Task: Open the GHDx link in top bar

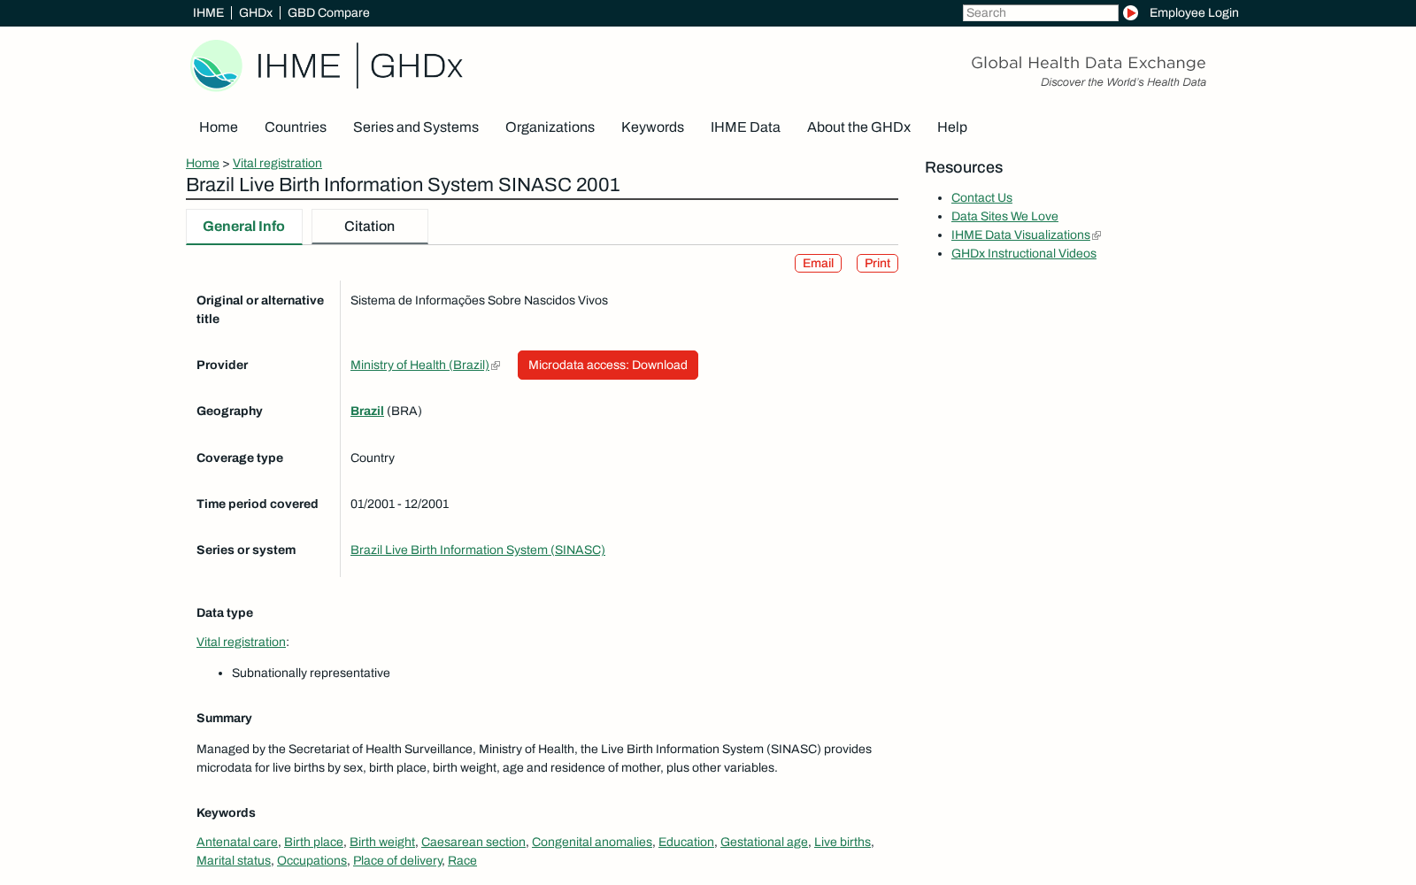Action: click(256, 12)
